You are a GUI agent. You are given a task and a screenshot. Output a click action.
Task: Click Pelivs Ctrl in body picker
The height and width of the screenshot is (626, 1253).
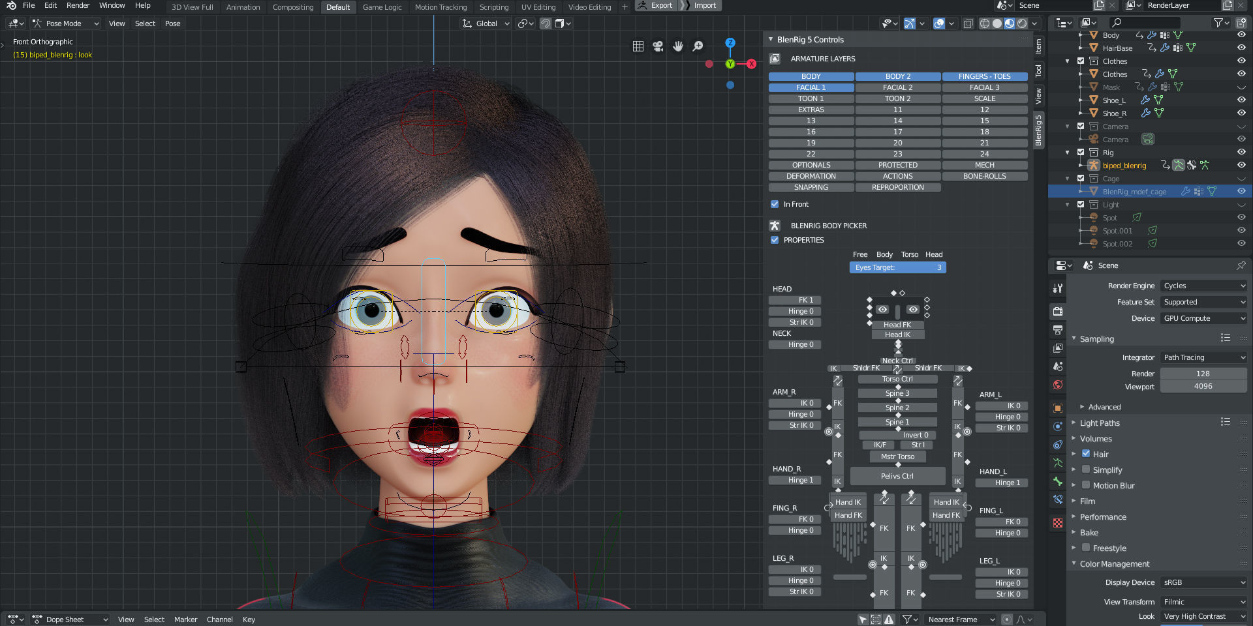pyautogui.click(x=897, y=476)
